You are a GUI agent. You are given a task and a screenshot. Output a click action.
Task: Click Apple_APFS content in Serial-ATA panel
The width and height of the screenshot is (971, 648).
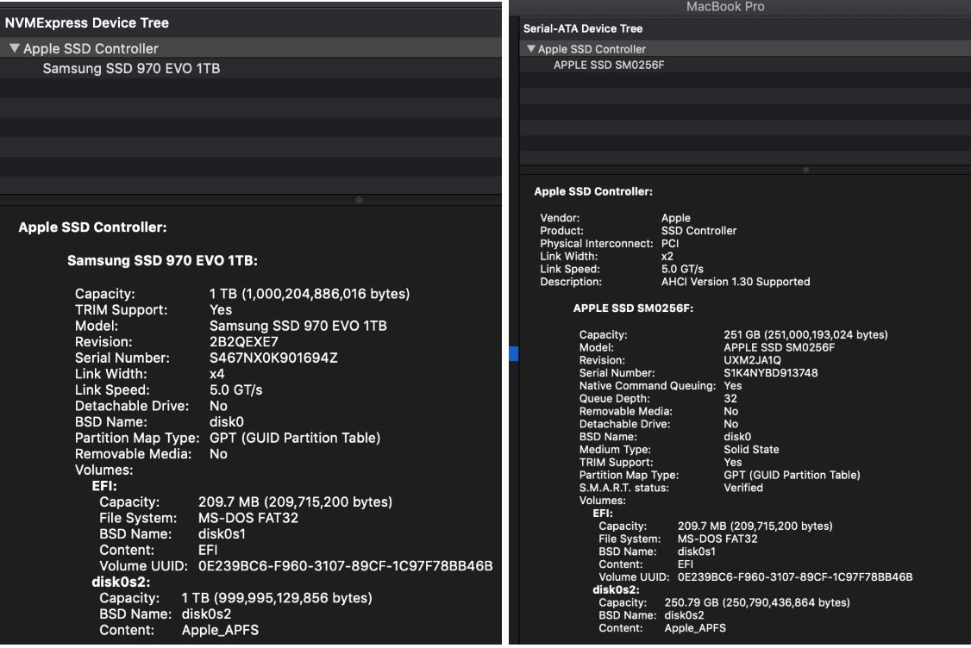pos(695,627)
